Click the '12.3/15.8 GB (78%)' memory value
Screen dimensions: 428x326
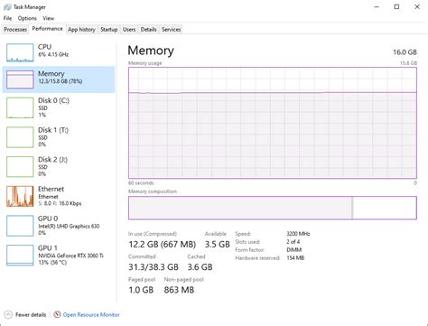pyautogui.click(x=60, y=81)
